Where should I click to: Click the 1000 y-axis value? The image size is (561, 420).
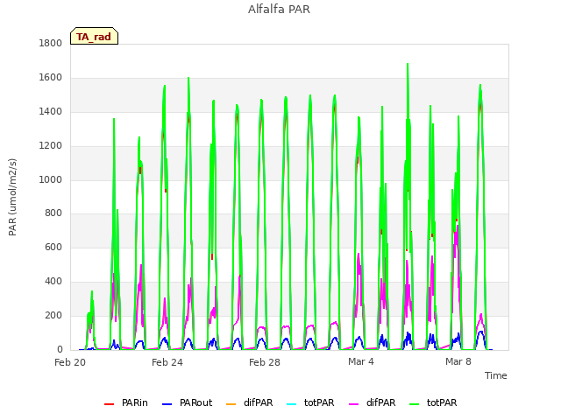coord(51,179)
